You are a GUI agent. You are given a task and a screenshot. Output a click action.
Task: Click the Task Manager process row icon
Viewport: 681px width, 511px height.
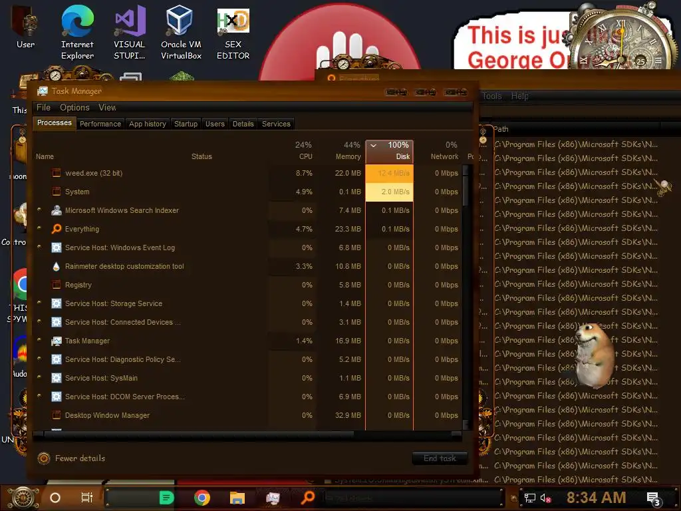pos(56,341)
